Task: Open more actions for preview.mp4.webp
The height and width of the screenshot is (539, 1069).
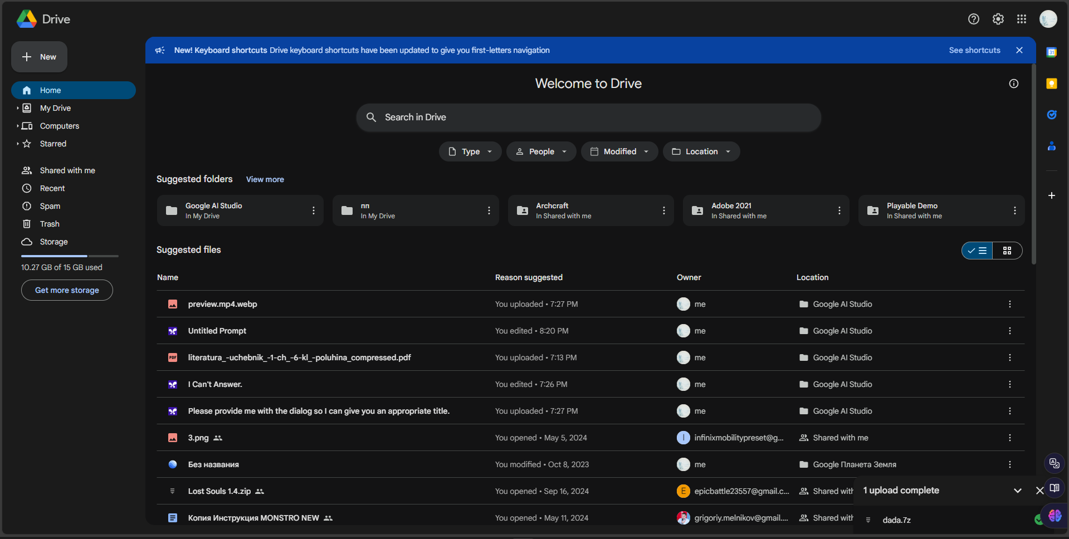Action: coord(1009,304)
